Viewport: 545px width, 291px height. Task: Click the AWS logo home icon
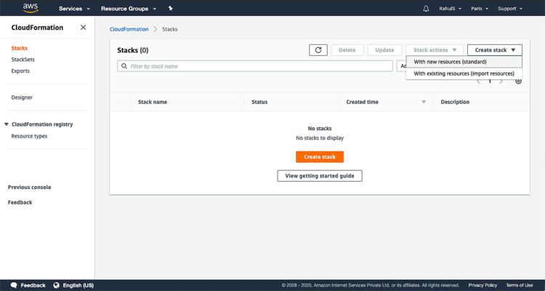30,8
